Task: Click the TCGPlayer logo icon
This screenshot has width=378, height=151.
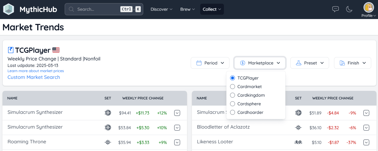Action: (x=11, y=50)
